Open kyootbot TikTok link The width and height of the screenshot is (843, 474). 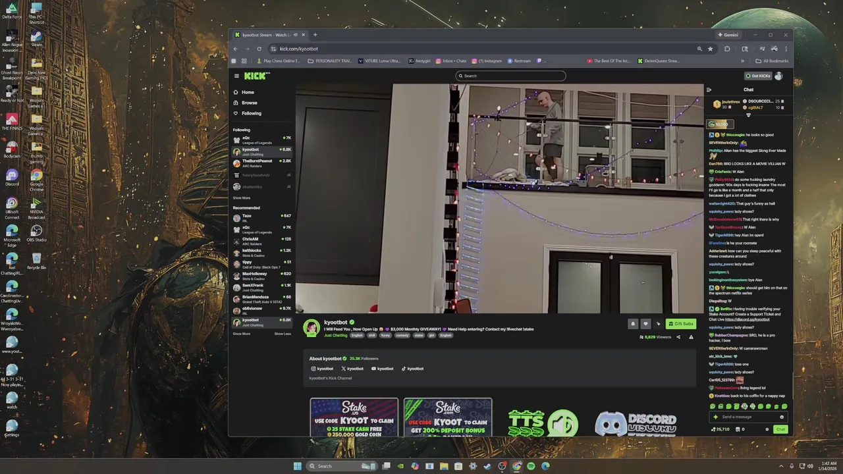click(412, 369)
